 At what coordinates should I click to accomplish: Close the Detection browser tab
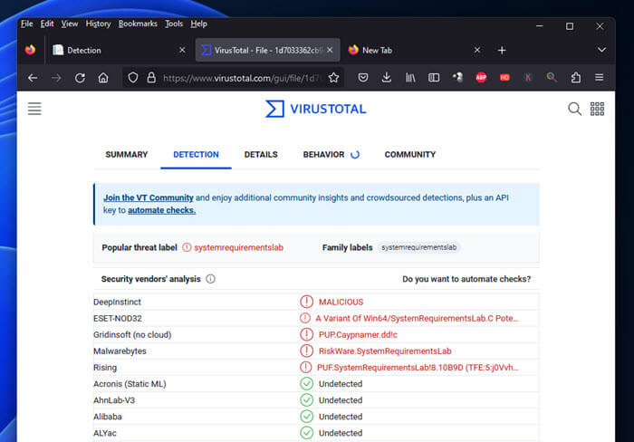pyautogui.click(x=182, y=50)
